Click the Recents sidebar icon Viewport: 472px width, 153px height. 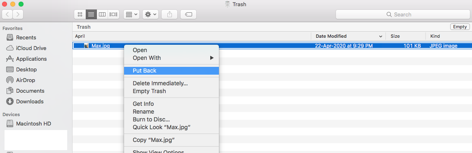click(10, 37)
